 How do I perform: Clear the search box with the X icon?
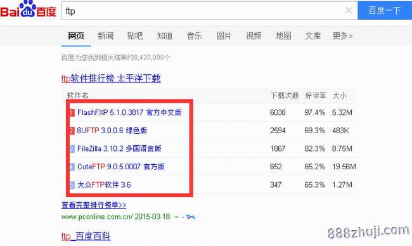click(349, 11)
